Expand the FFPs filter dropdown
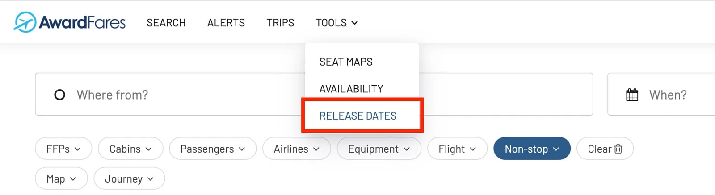Image resolution: width=715 pixels, height=195 pixels. [63, 149]
